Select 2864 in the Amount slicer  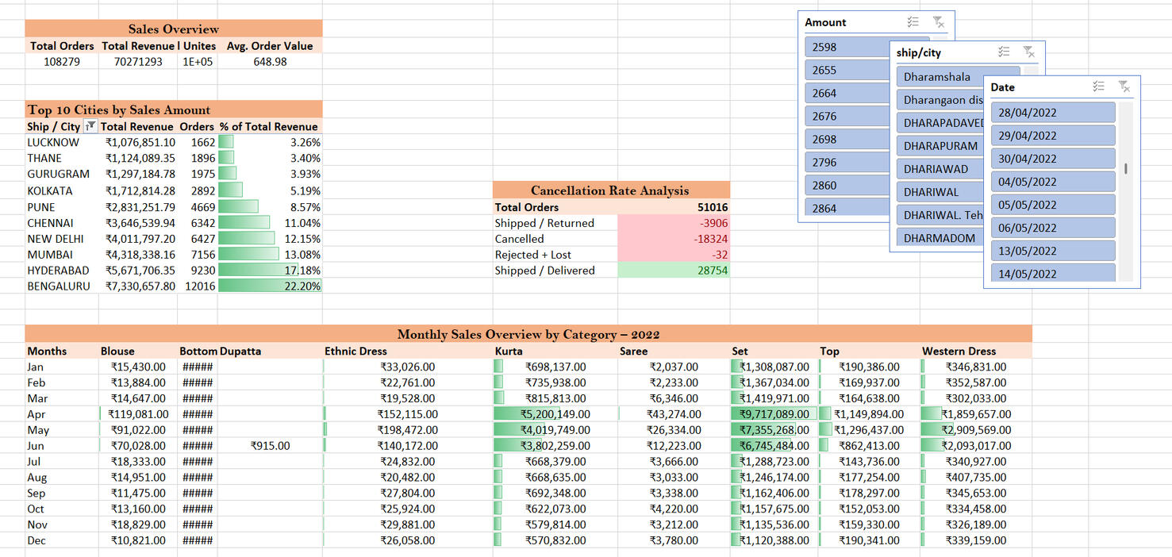pyautogui.click(x=847, y=208)
